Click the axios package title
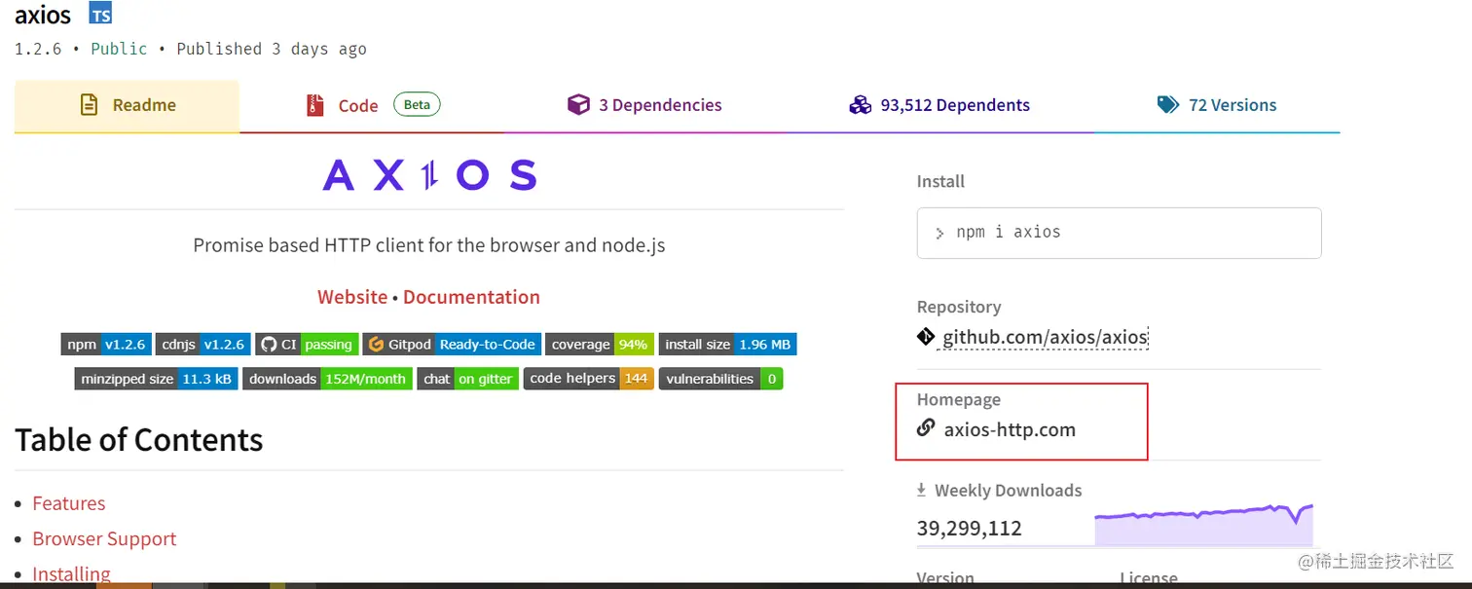 click(x=43, y=14)
